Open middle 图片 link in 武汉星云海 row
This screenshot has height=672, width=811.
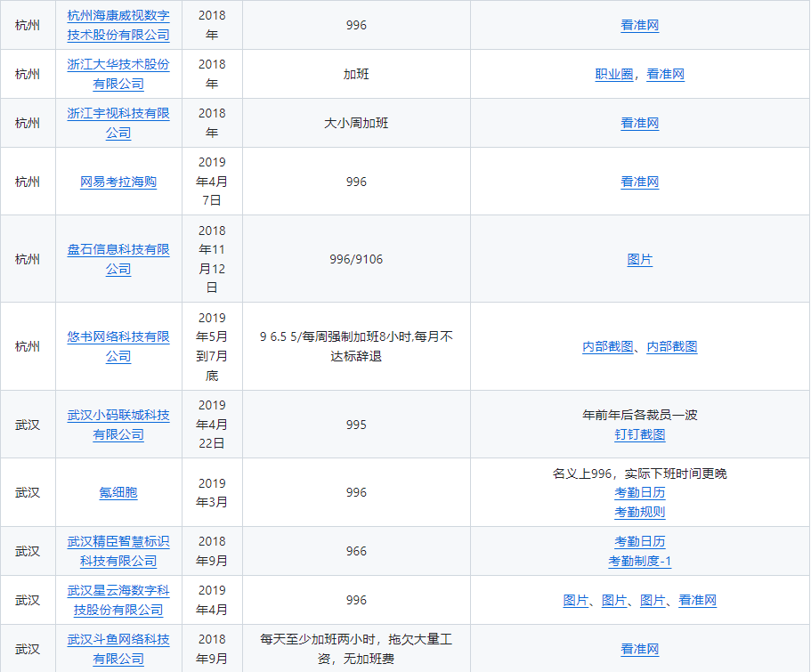point(614,600)
